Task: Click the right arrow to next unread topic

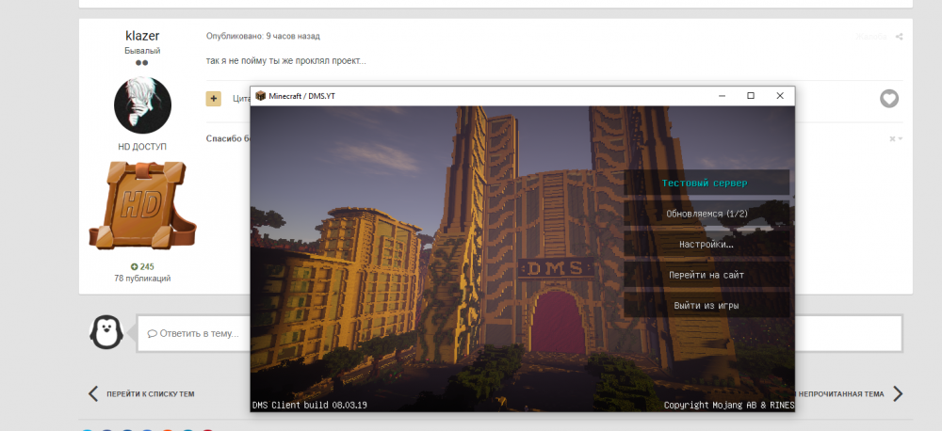Action: coord(898,393)
